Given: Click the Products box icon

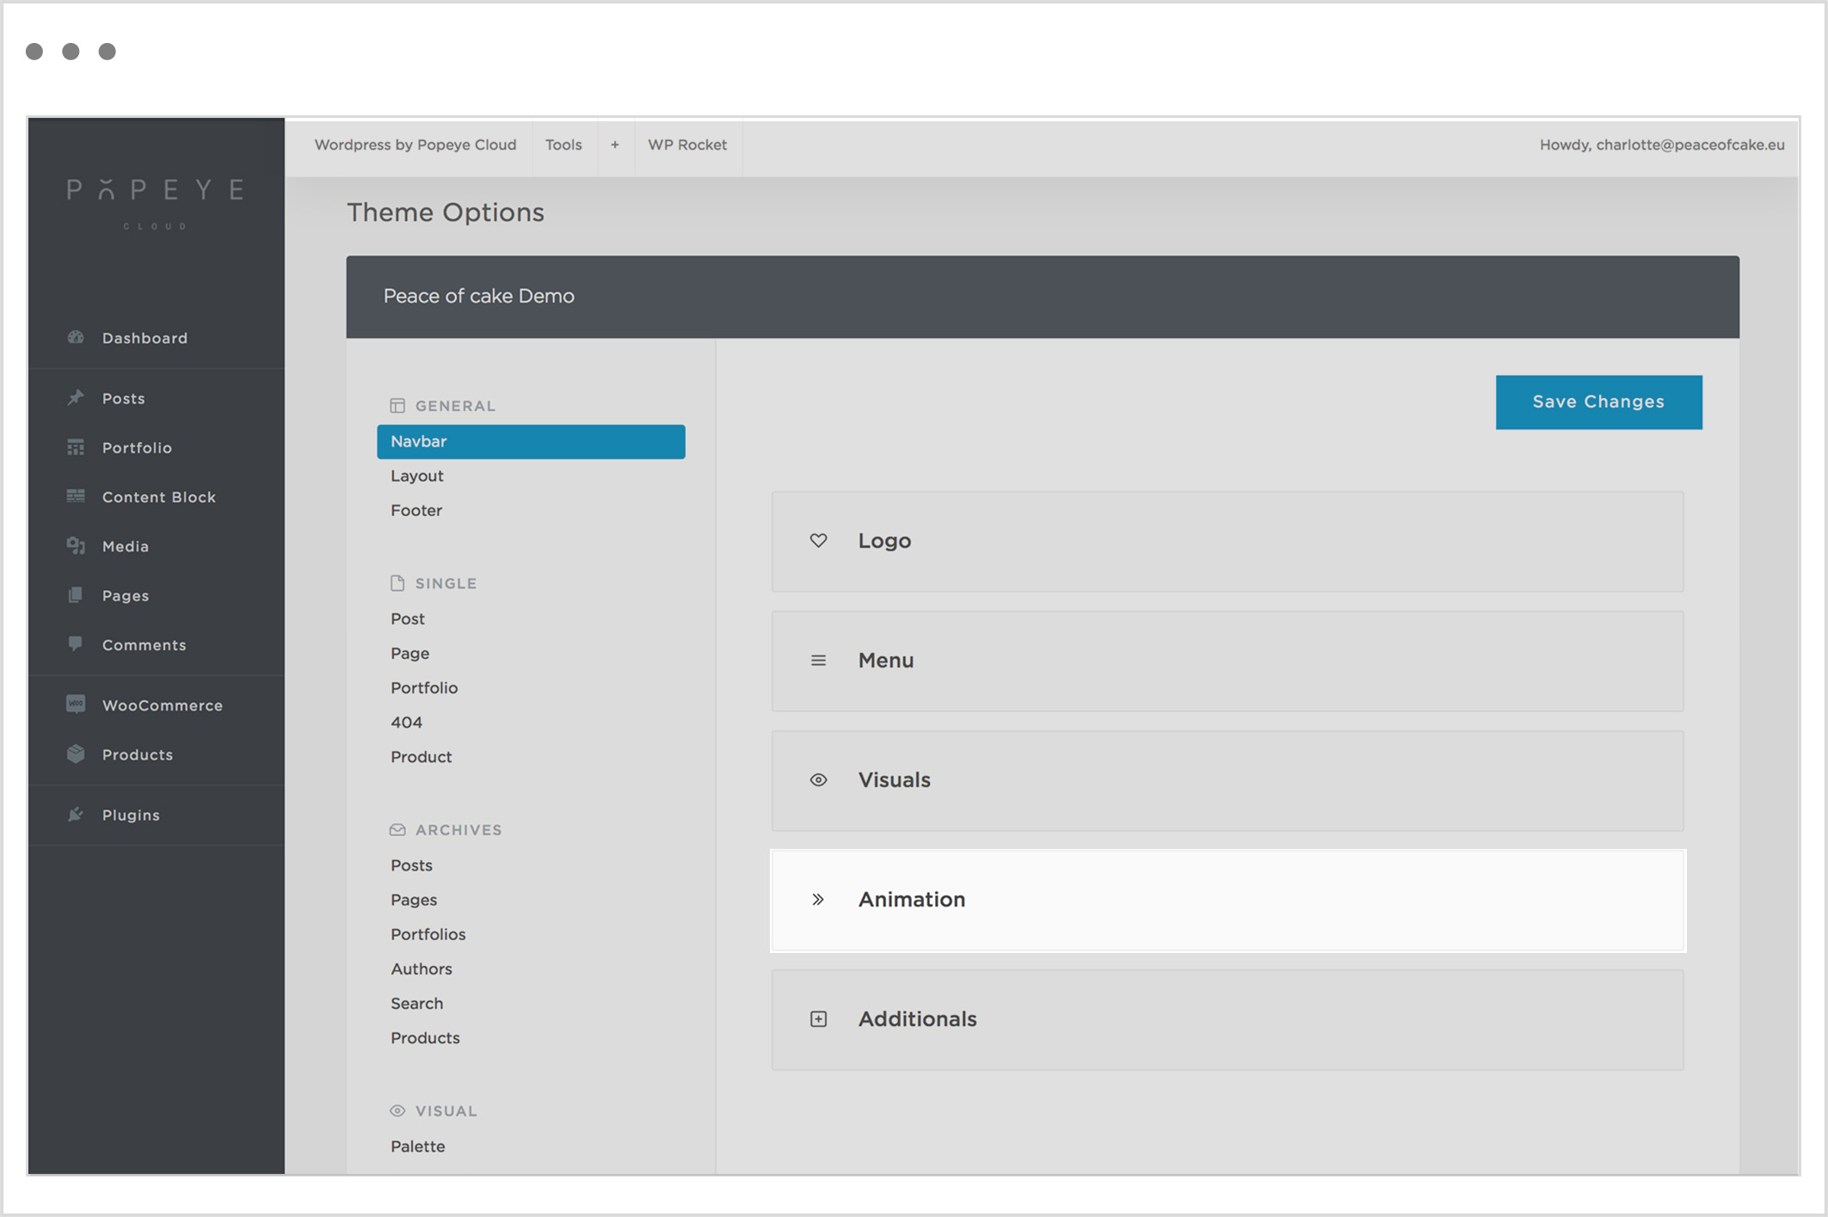Looking at the screenshot, I should pyautogui.click(x=76, y=753).
